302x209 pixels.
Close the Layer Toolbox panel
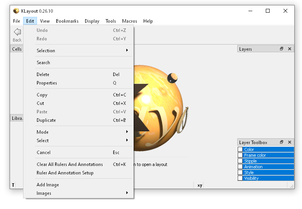(x=290, y=142)
